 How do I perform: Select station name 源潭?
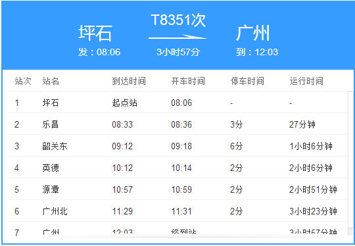[51, 189]
